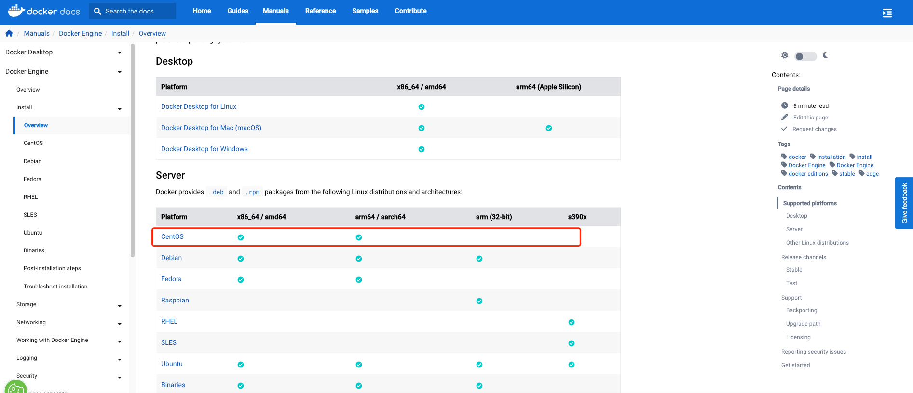Click the Search the docs field

(132, 11)
